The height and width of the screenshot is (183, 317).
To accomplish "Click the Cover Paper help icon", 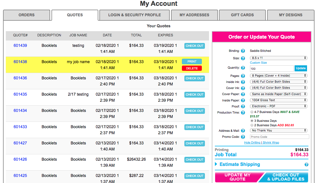I will tap(243, 94).
